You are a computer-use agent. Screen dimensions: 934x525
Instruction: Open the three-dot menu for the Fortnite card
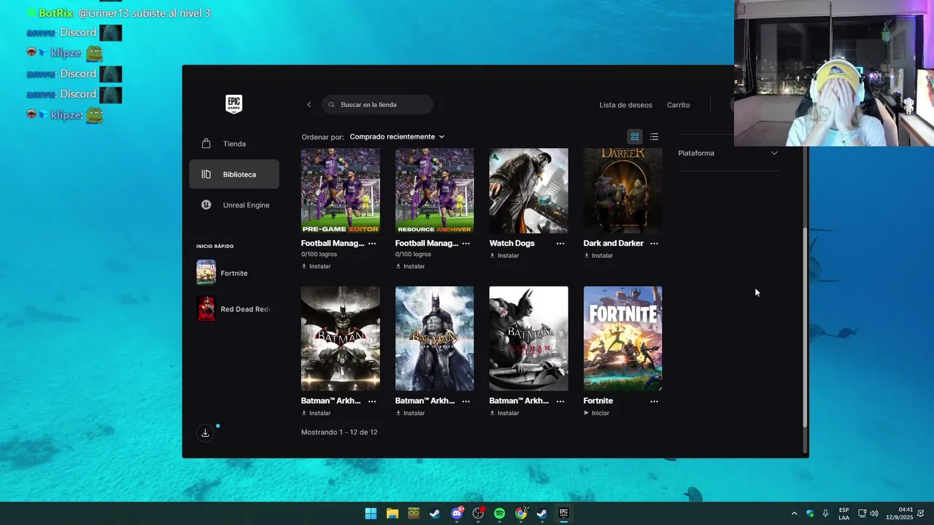click(x=654, y=401)
